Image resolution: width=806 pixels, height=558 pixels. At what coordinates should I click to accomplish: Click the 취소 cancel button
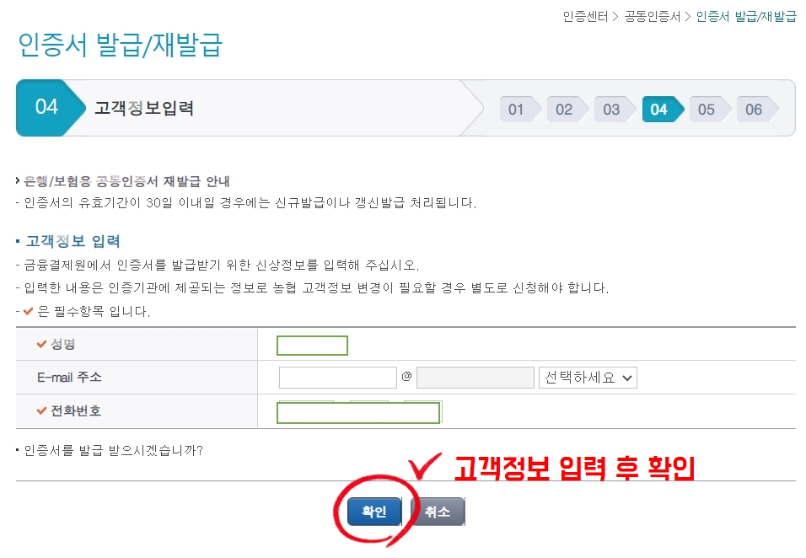click(438, 512)
